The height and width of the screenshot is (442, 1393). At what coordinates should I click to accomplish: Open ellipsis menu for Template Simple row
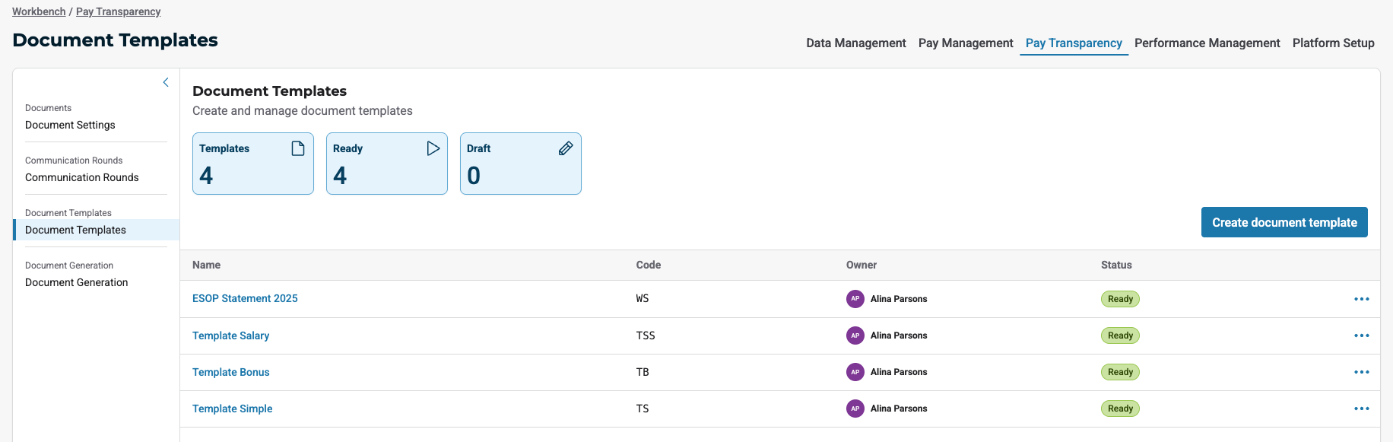[x=1361, y=409]
